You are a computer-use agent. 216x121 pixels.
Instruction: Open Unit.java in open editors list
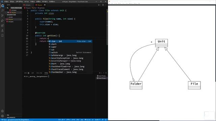13,10
